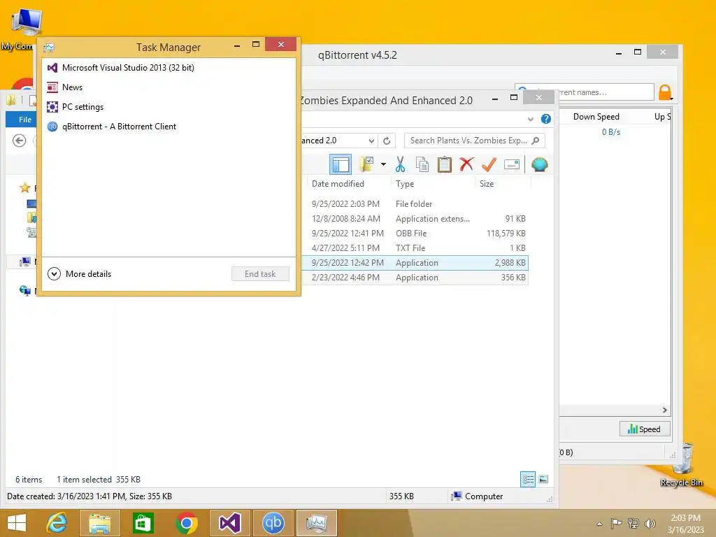Open Internet Explorer from the taskbar

(57, 523)
